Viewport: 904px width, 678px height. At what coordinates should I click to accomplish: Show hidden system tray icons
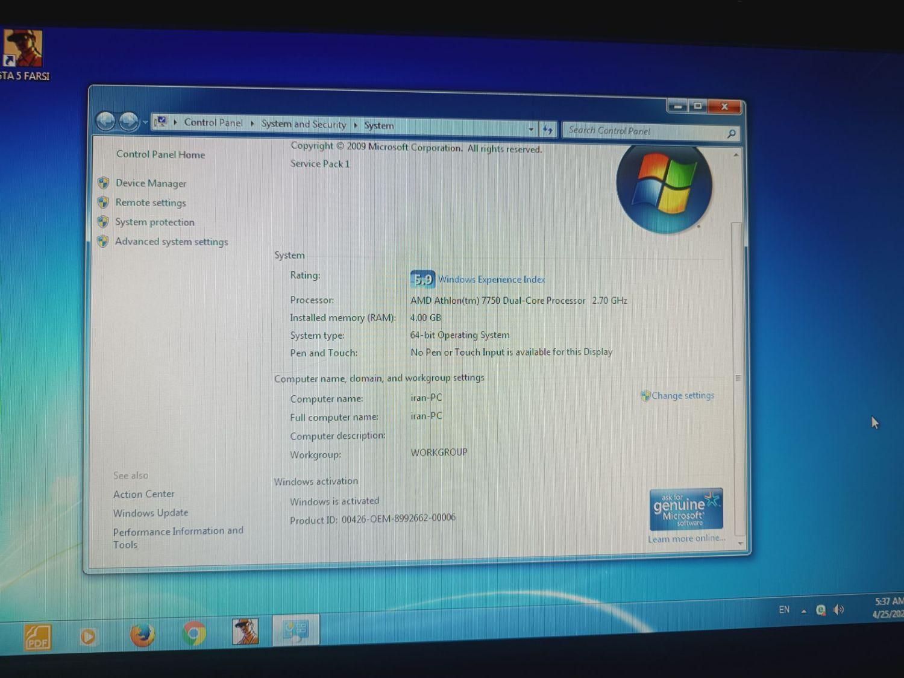click(x=803, y=611)
